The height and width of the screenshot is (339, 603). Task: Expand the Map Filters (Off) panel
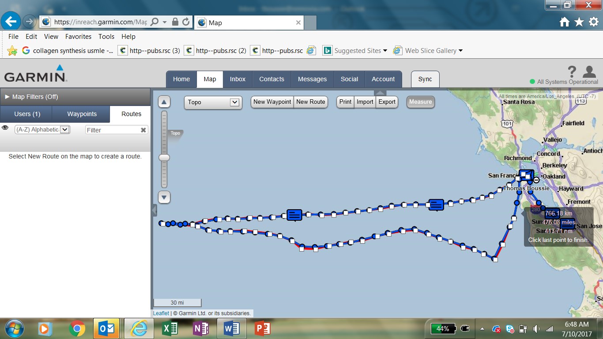(x=75, y=97)
